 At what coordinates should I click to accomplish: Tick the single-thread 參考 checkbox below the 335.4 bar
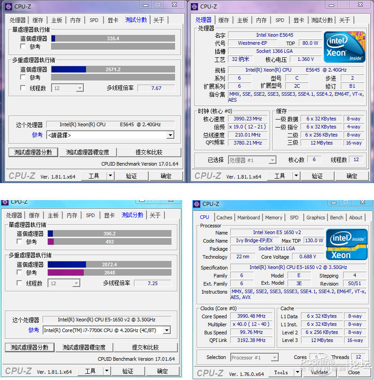point(23,46)
